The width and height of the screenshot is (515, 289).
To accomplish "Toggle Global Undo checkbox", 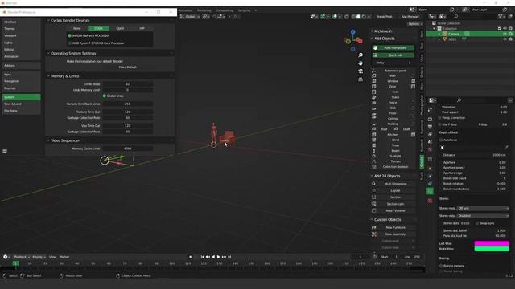I will pos(105,96).
